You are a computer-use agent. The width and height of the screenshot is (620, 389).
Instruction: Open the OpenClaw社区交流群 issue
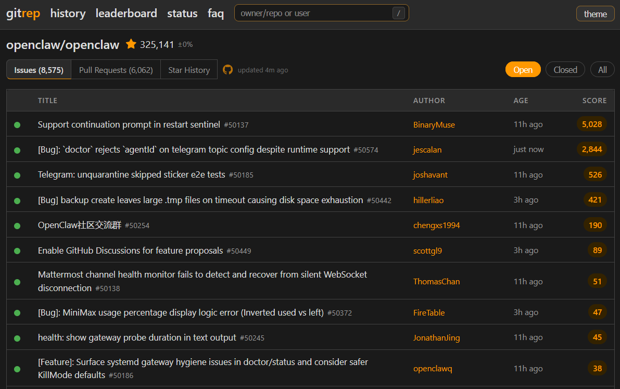[80, 225]
